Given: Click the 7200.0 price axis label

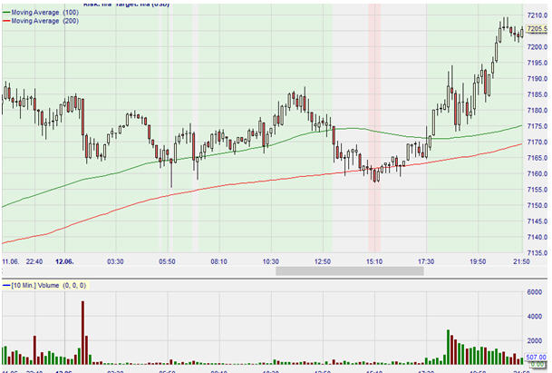Looking at the screenshot, I should click(537, 47).
